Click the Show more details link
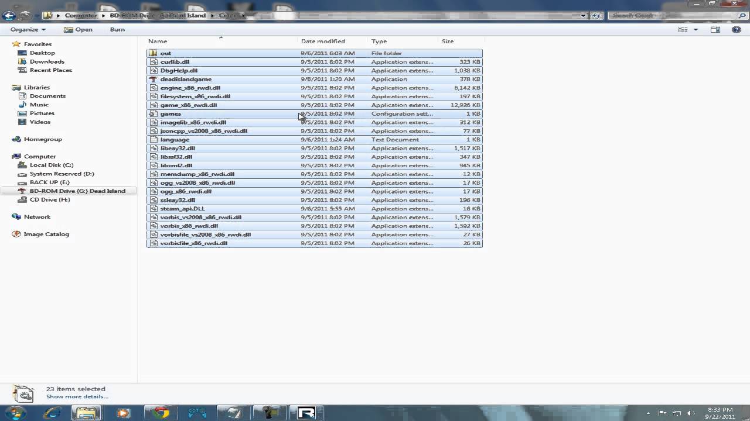750x421 pixels. (77, 396)
